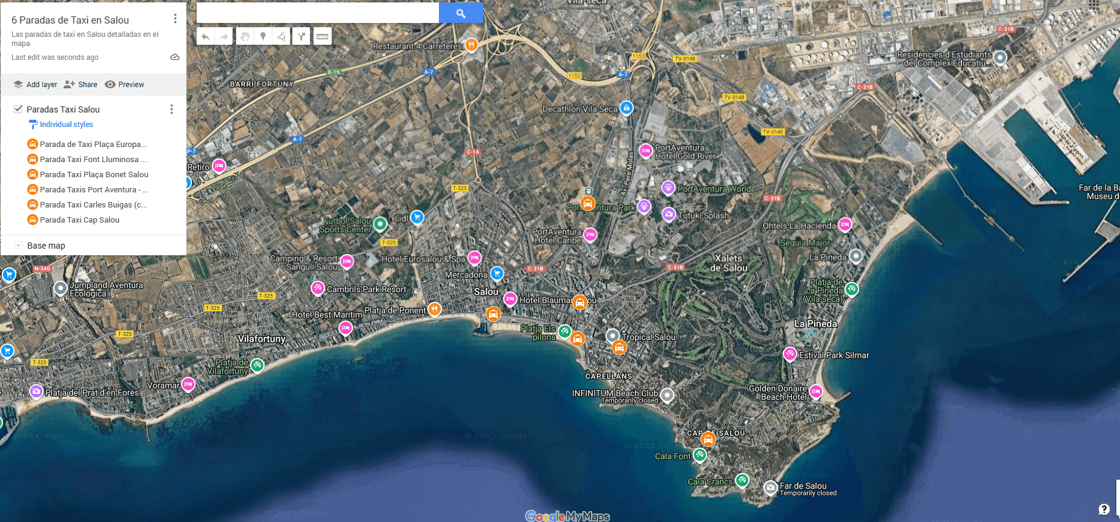Select Parada Taxi Plaça Bonet Salou item
1120x522 pixels.
pyautogui.click(x=93, y=174)
